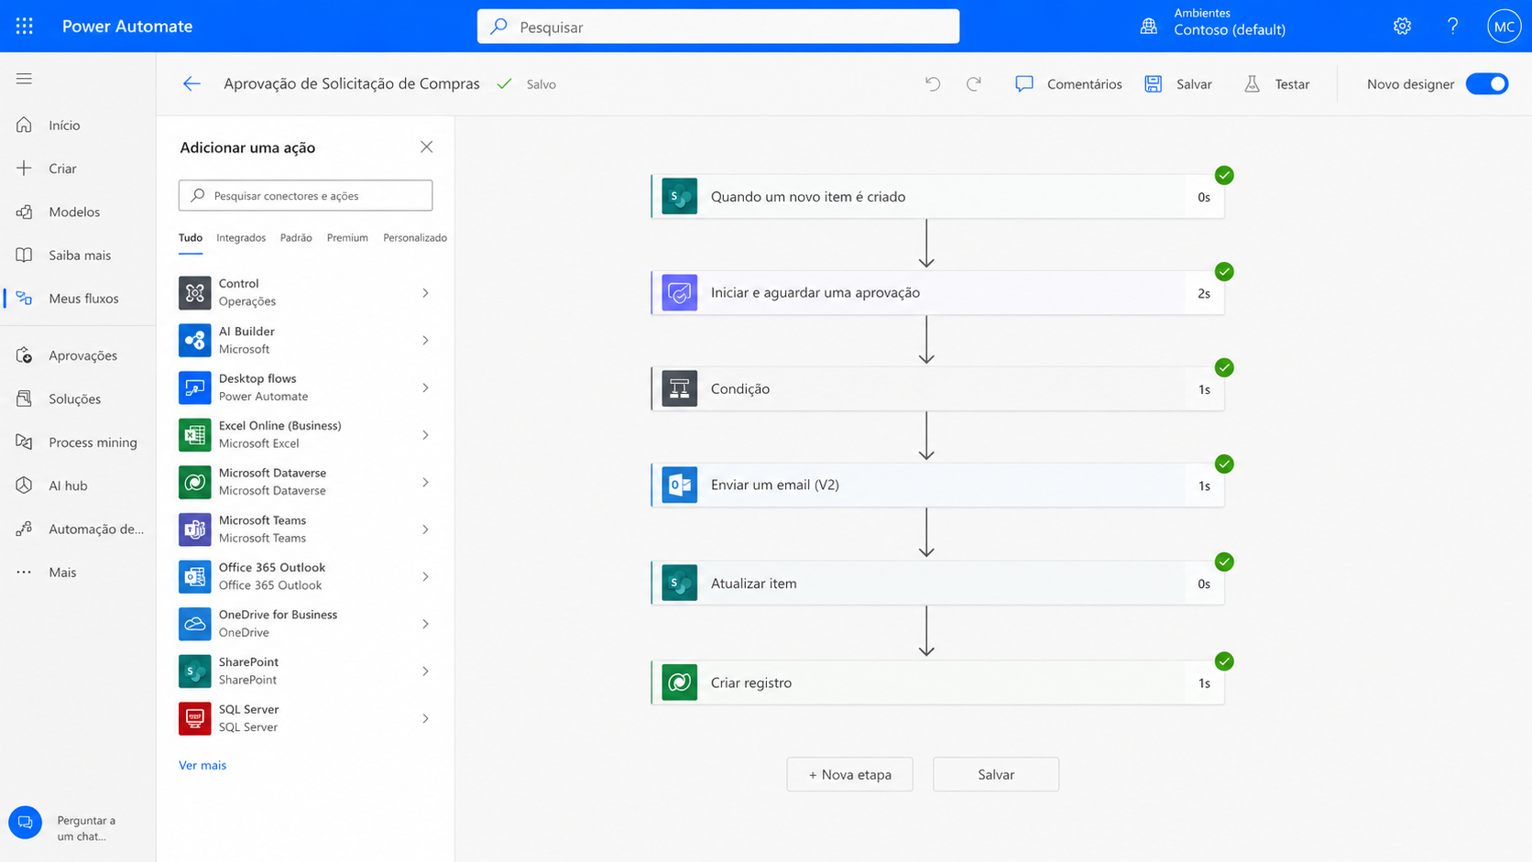Screen dimensions: 1532x862
Task: Click the Excel Online connector icon
Action: pyautogui.click(x=194, y=435)
